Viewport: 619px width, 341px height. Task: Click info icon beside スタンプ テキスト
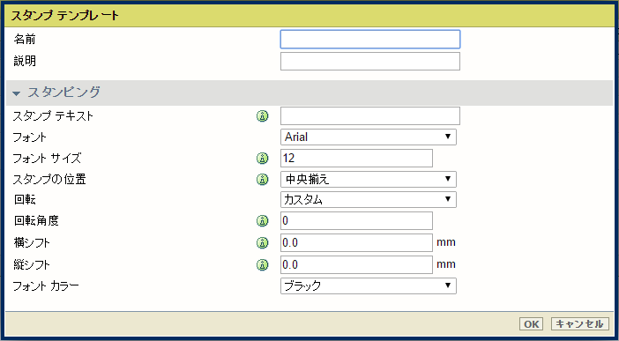(262, 116)
